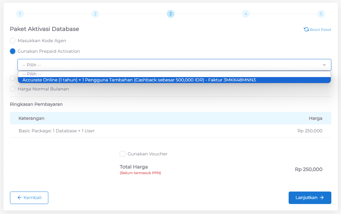
Task: Select the Harga Normal Bulanan radio option
Action: (12, 89)
